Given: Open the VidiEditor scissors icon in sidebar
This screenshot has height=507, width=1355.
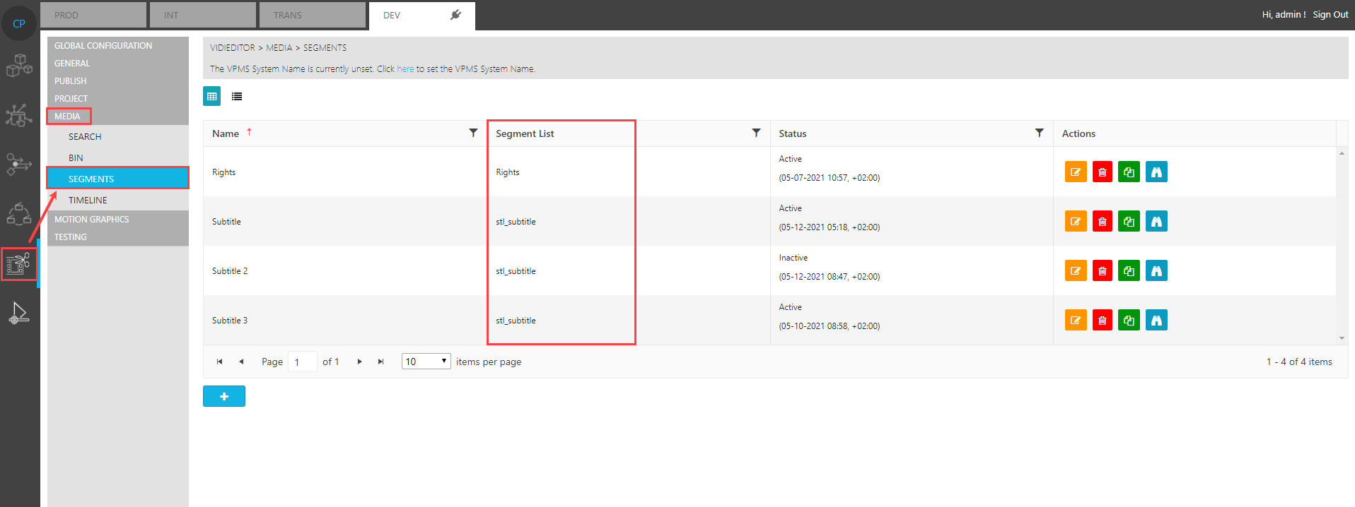Looking at the screenshot, I should (x=19, y=264).
